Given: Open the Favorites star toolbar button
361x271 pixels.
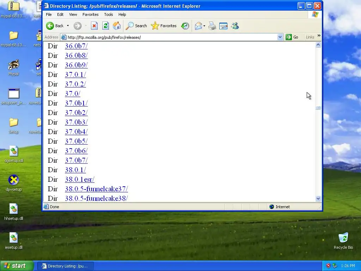Looking at the screenshot, I should 164,26.
